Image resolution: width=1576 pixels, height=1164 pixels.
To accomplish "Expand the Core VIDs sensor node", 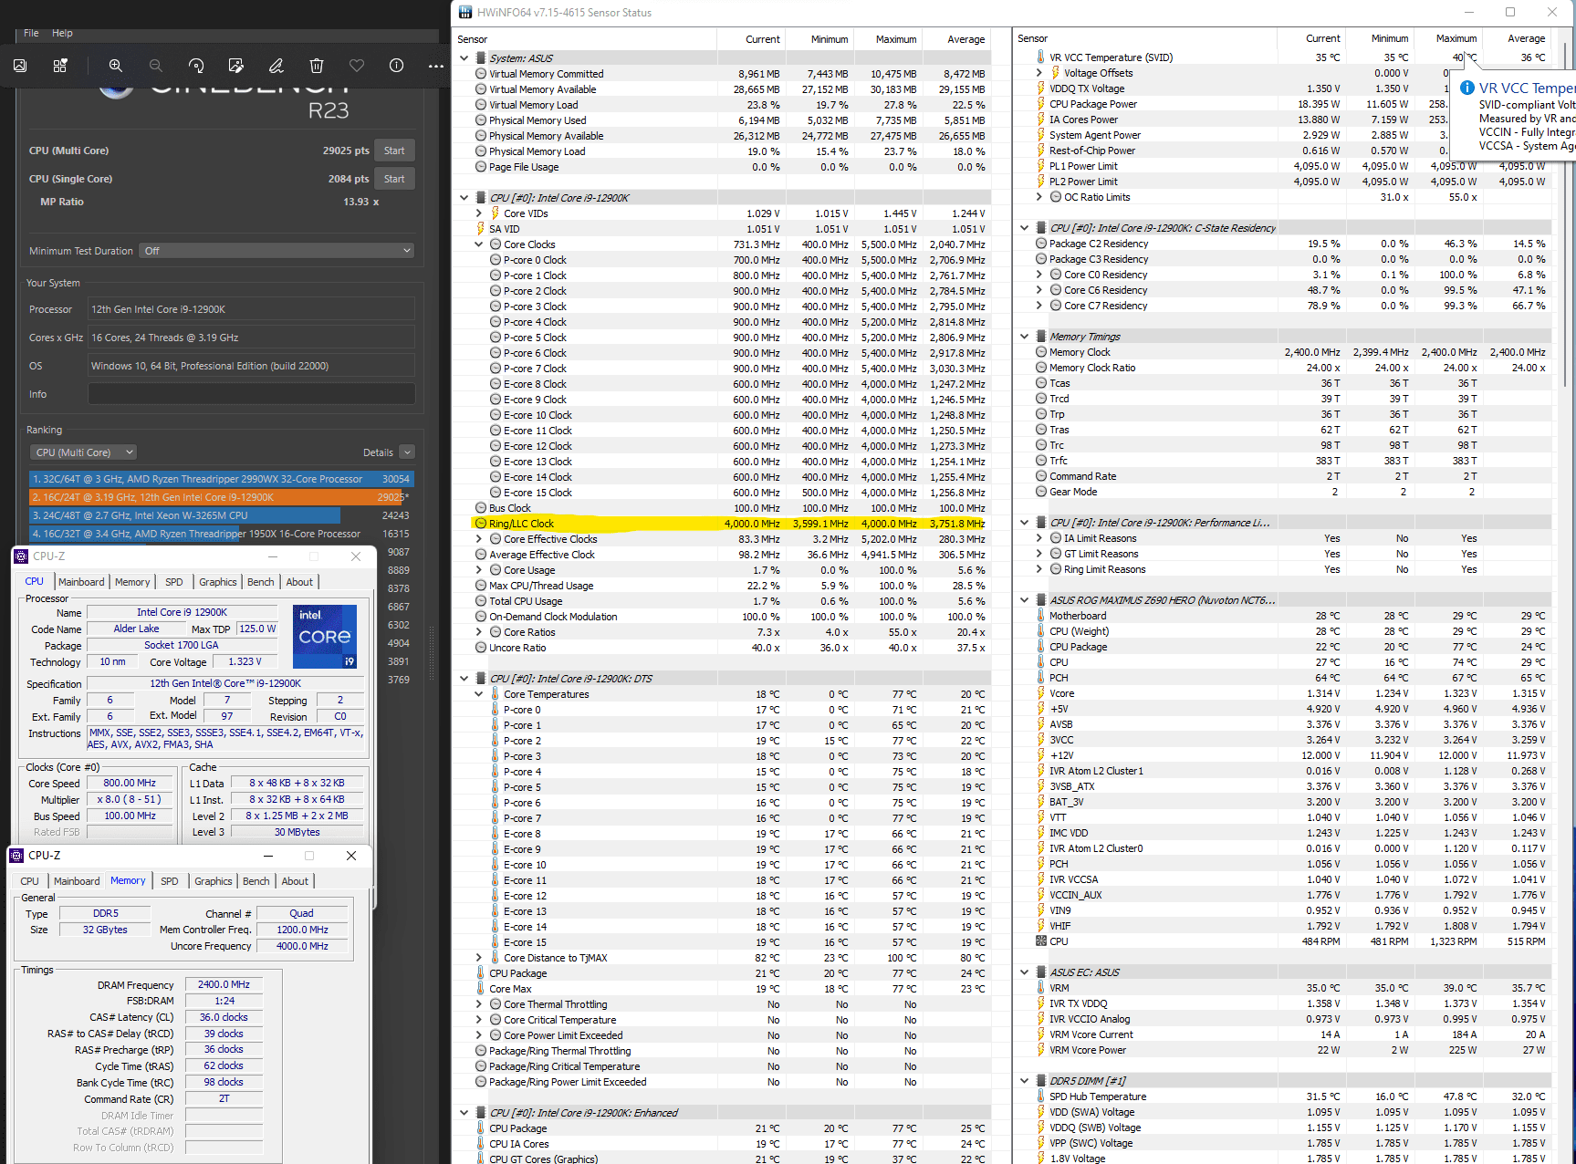I will tap(479, 213).
